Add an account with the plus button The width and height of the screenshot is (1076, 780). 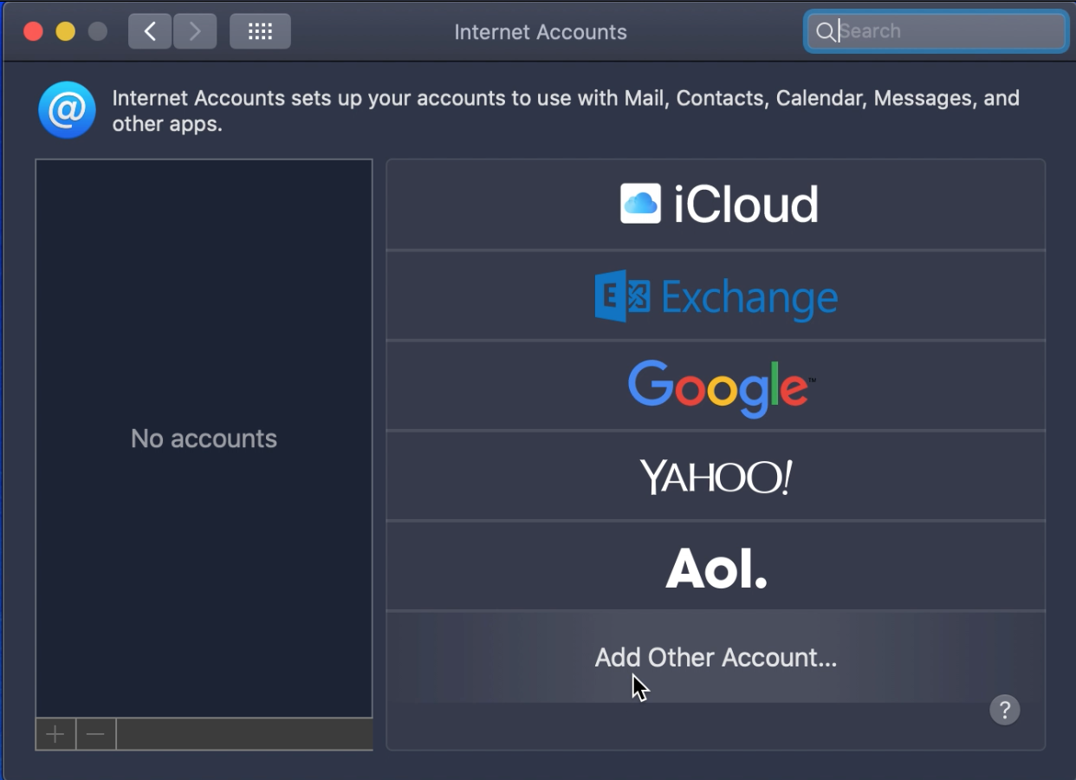pos(55,735)
